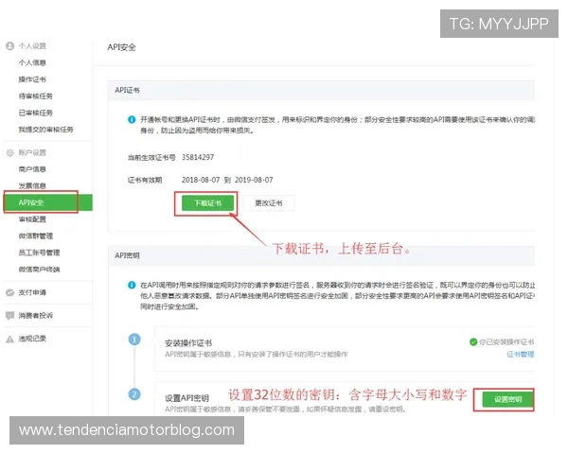Screen dimensions: 568x454
Task: Click the certificate number 35814297
Action: [x=198, y=157]
